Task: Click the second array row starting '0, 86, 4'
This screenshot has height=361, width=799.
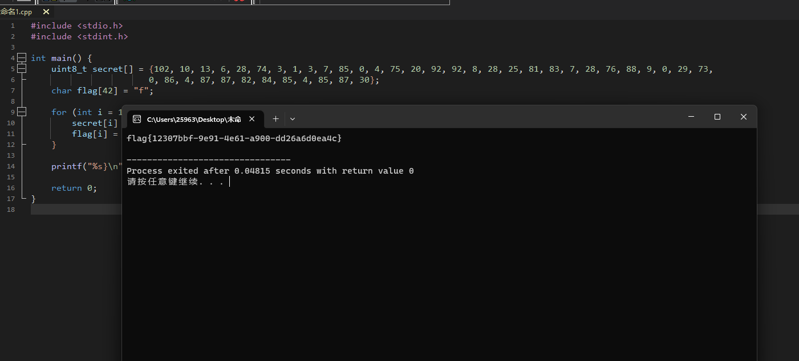Action: point(264,80)
